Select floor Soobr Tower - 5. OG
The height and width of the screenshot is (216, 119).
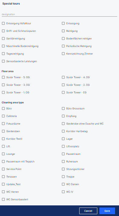click(3, 77)
